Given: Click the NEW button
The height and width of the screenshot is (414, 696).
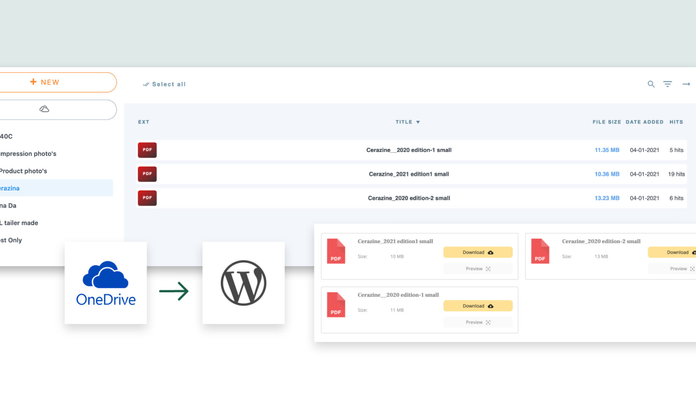Looking at the screenshot, I should point(45,82).
